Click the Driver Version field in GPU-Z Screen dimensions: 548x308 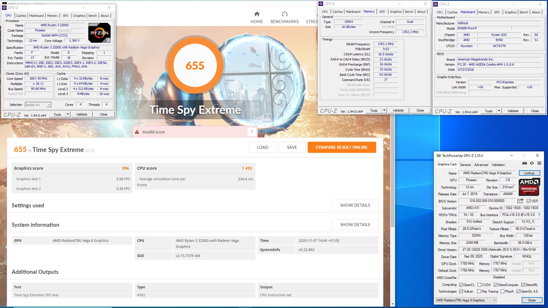(499, 250)
